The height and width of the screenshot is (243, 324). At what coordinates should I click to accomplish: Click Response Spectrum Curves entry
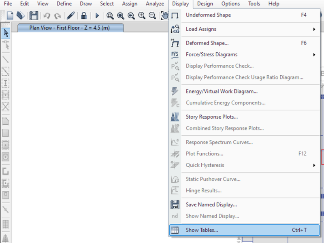pos(245,143)
